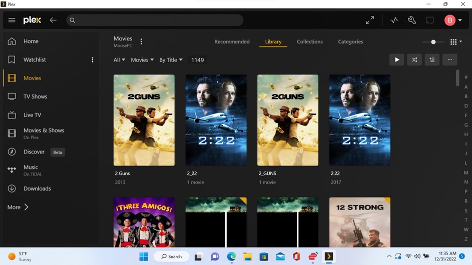This screenshot has height=265, width=472.
Task: Jump to letter T in the index
Action: [466, 220]
